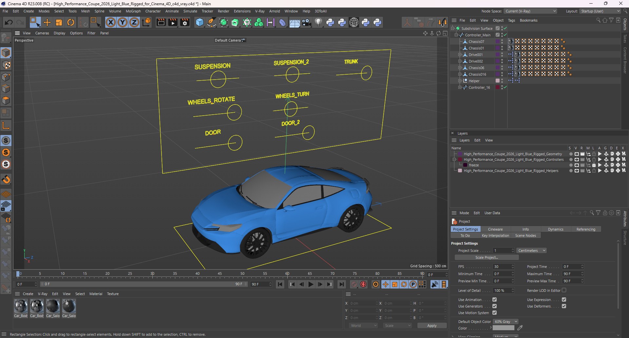Open the Centimeters unit dropdown
Image resolution: width=629 pixels, height=338 pixels.
tap(531, 251)
